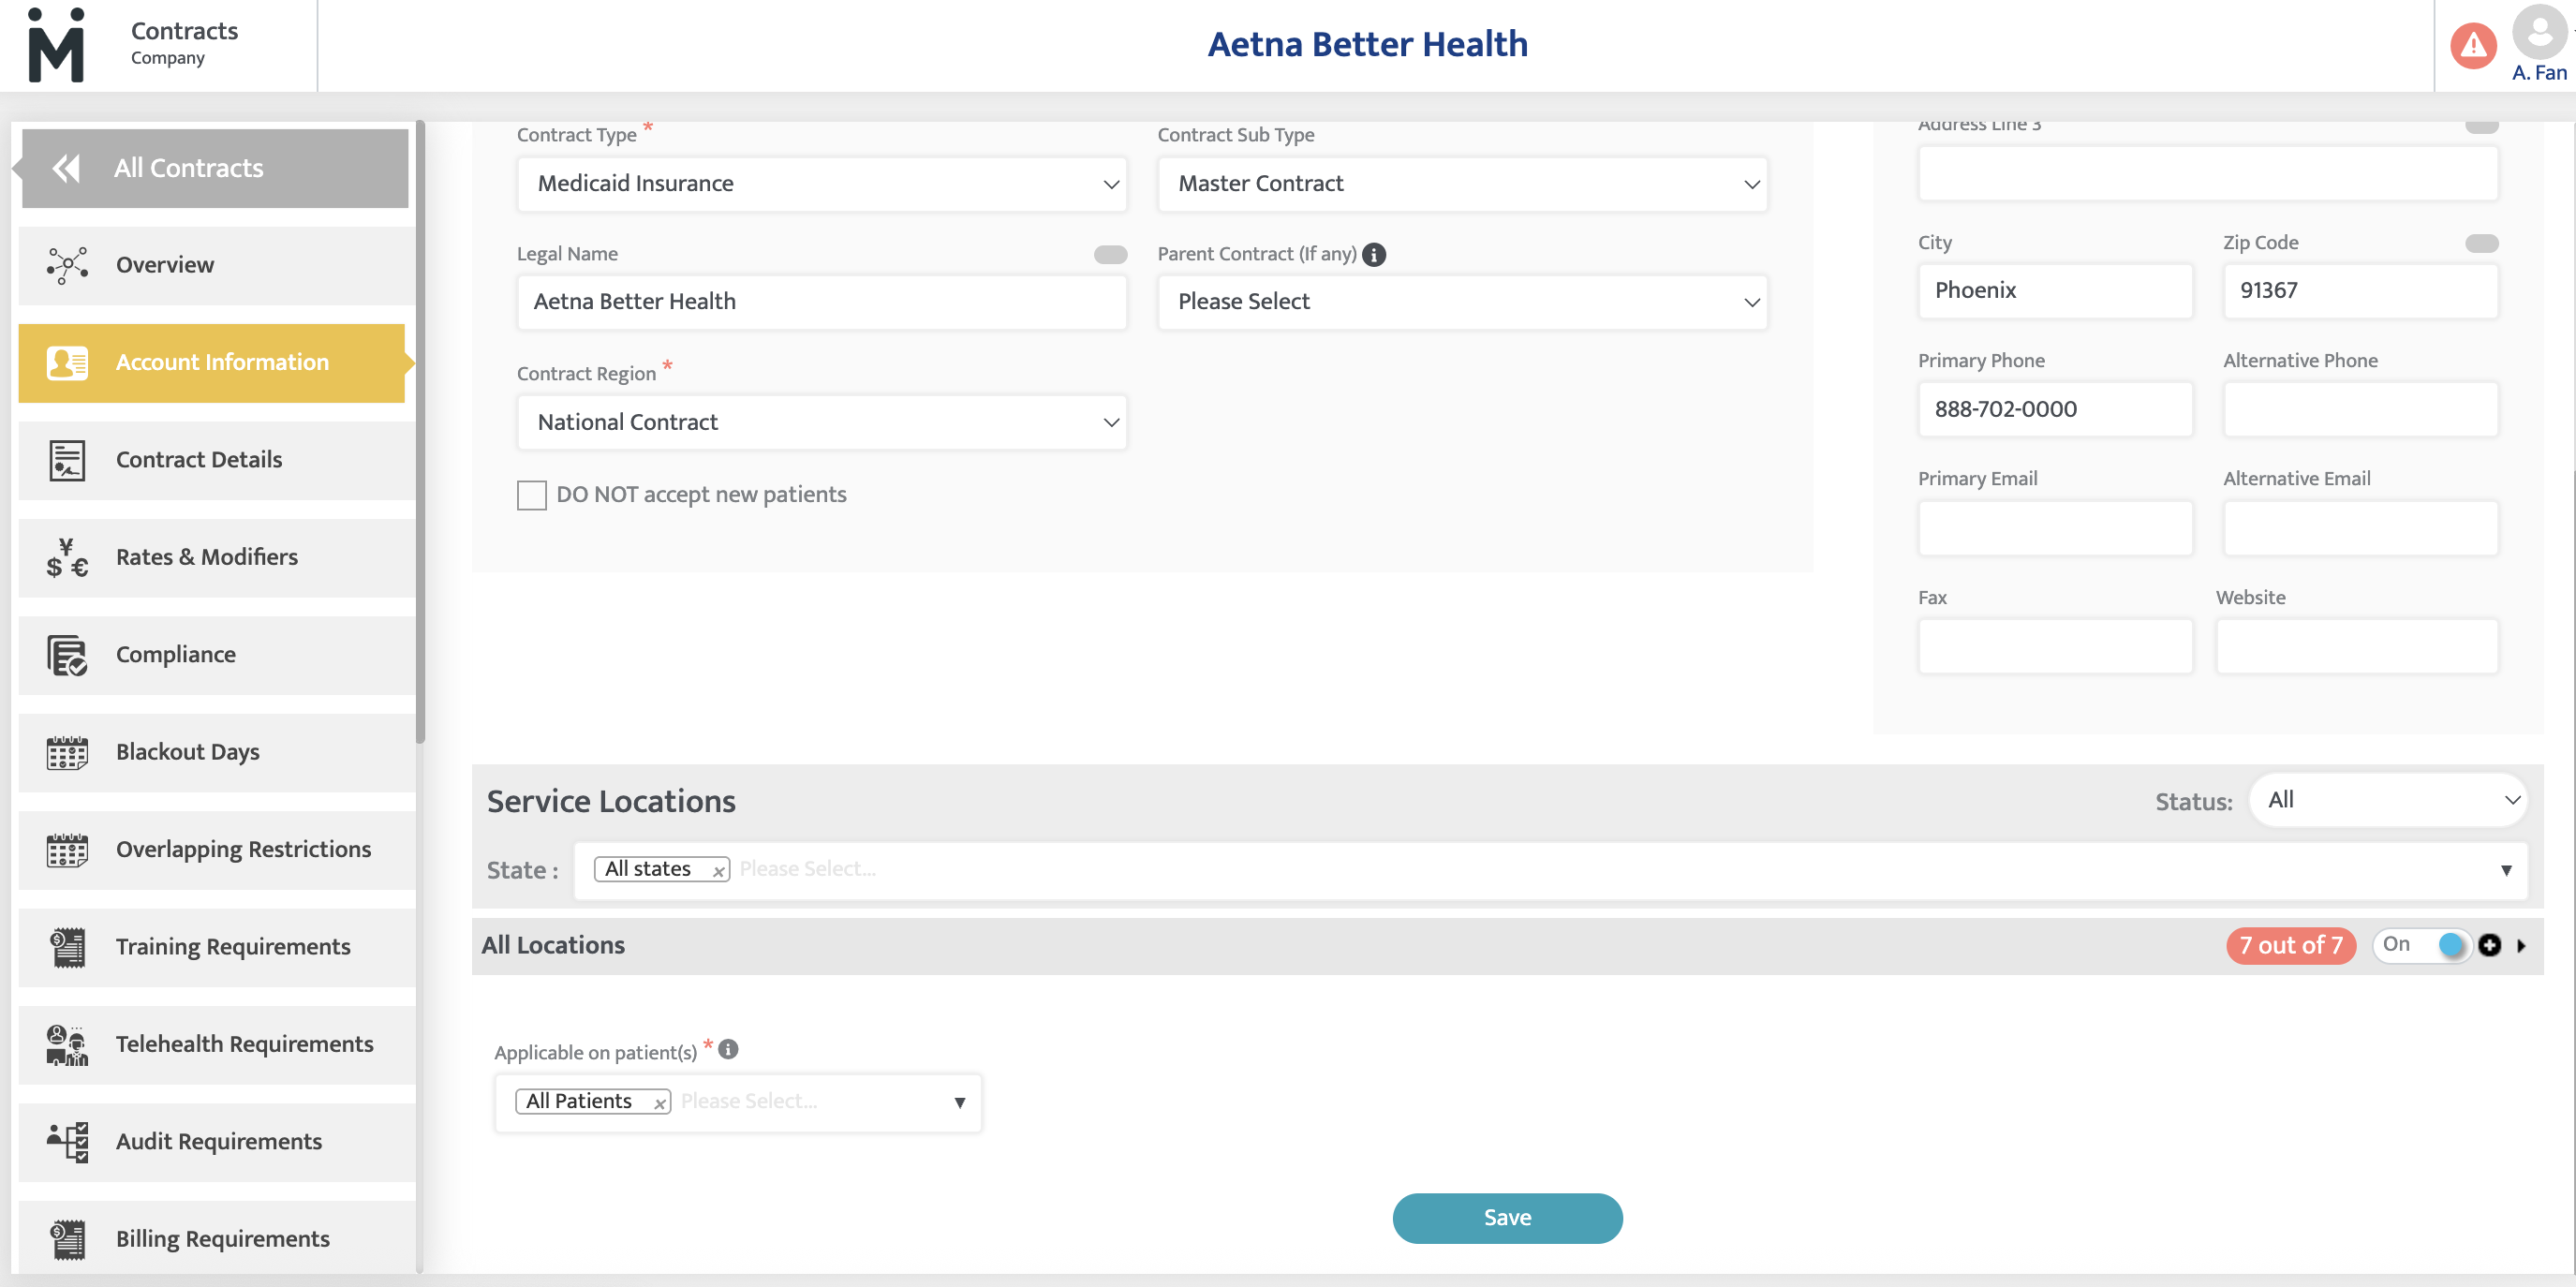Check DO NOT accept new patients

click(531, 495)
